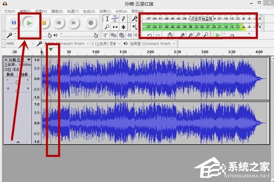This screenshot has height=182, width=274.
Task: Click the 1:00 mark on timeline ruler
Action: pos(95,52)
